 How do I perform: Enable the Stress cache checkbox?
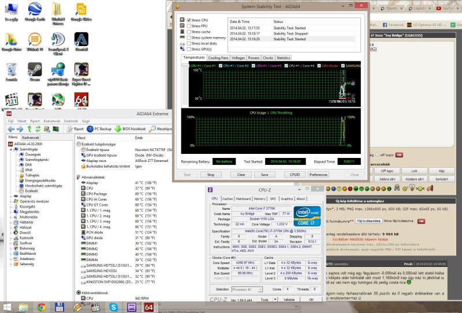[x=189, y=32]
